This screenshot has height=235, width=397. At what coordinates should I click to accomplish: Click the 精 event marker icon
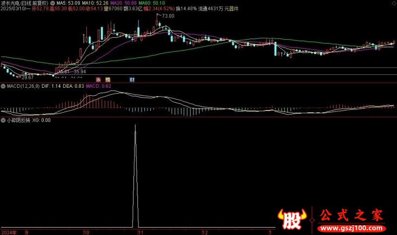click(x=108, y=80)
